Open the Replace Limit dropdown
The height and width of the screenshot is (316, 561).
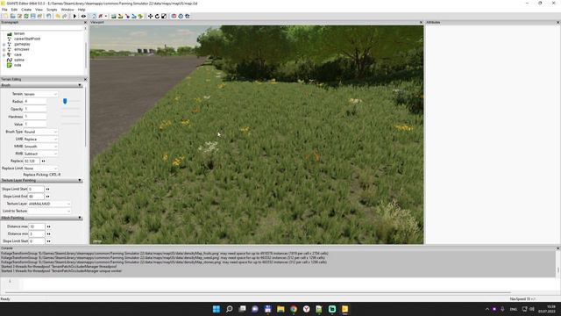coord(40,169)
